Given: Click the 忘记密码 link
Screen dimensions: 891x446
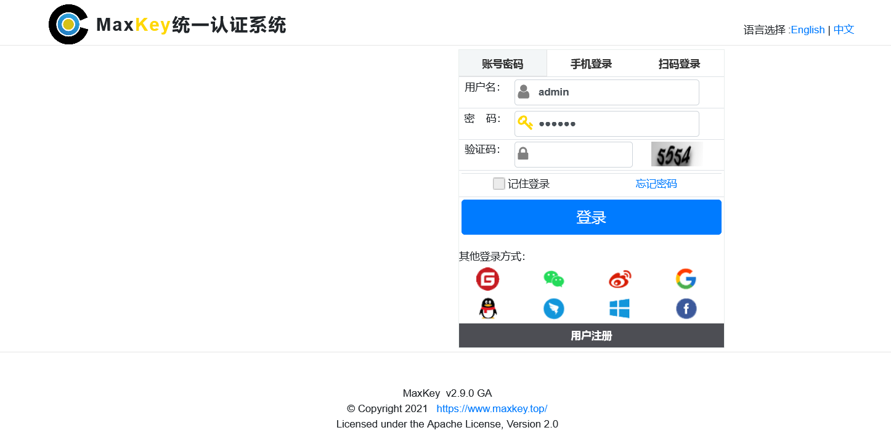Looking at the screenshot, I should (656, 184).
